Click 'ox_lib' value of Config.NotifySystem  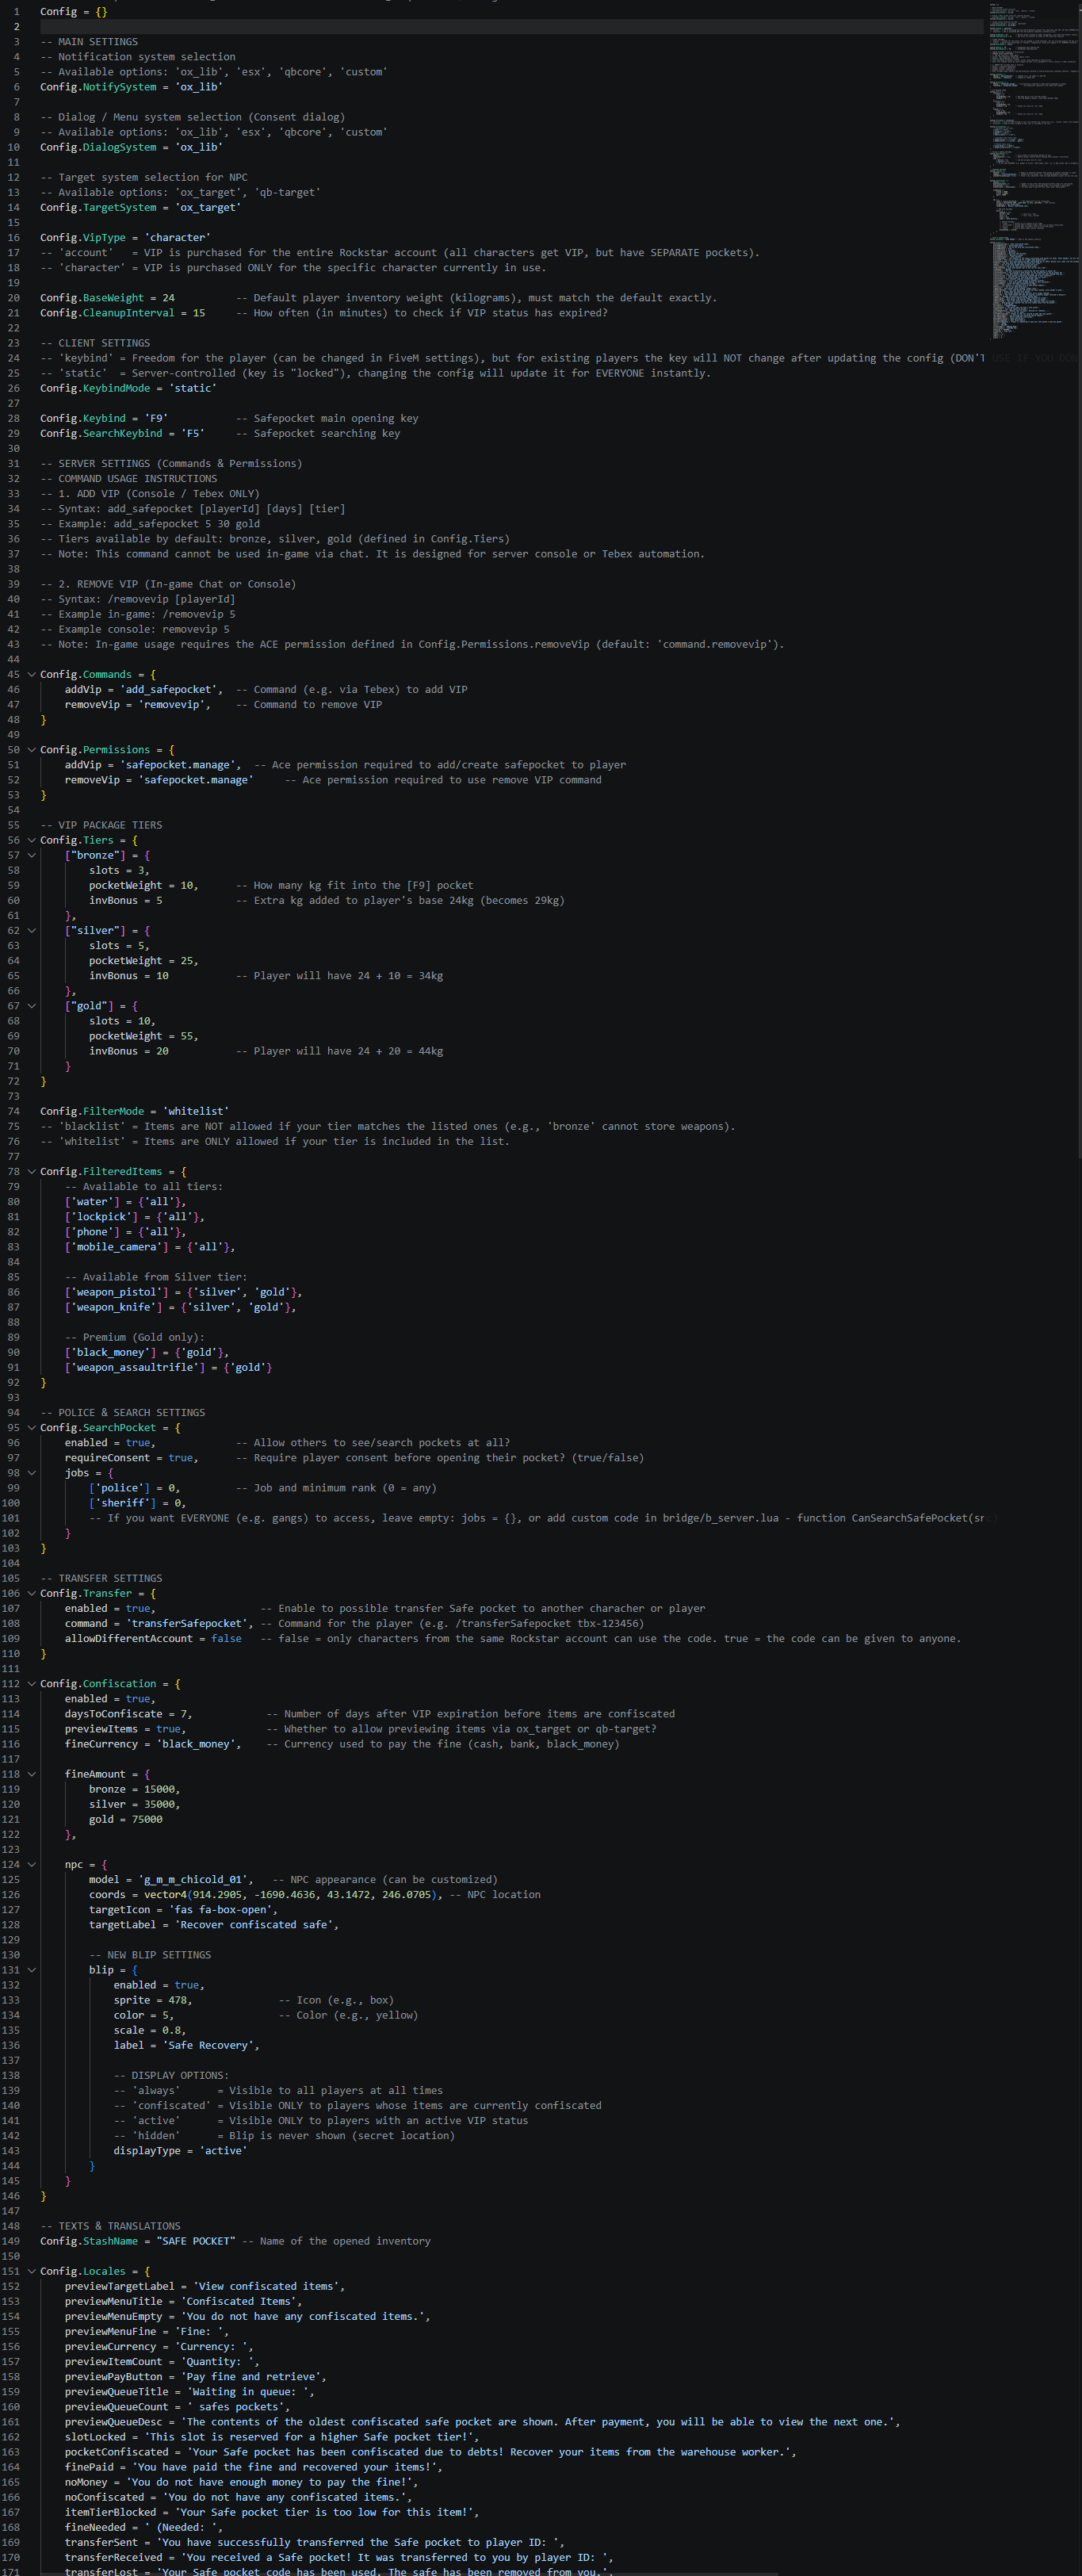199,87
